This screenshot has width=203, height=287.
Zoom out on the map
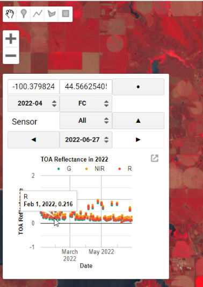tap(11, 55)
